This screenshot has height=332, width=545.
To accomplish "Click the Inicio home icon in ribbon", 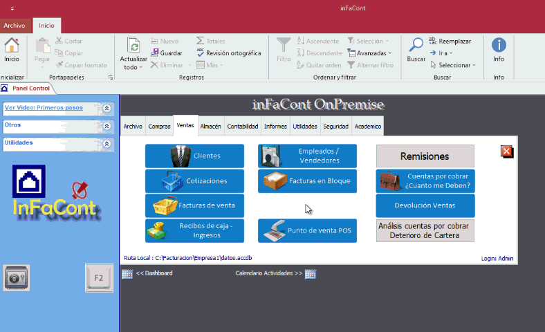I will [12, 45].
